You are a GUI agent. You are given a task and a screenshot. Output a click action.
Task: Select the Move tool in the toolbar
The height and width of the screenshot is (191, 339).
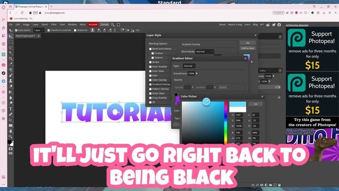(11, 37)
